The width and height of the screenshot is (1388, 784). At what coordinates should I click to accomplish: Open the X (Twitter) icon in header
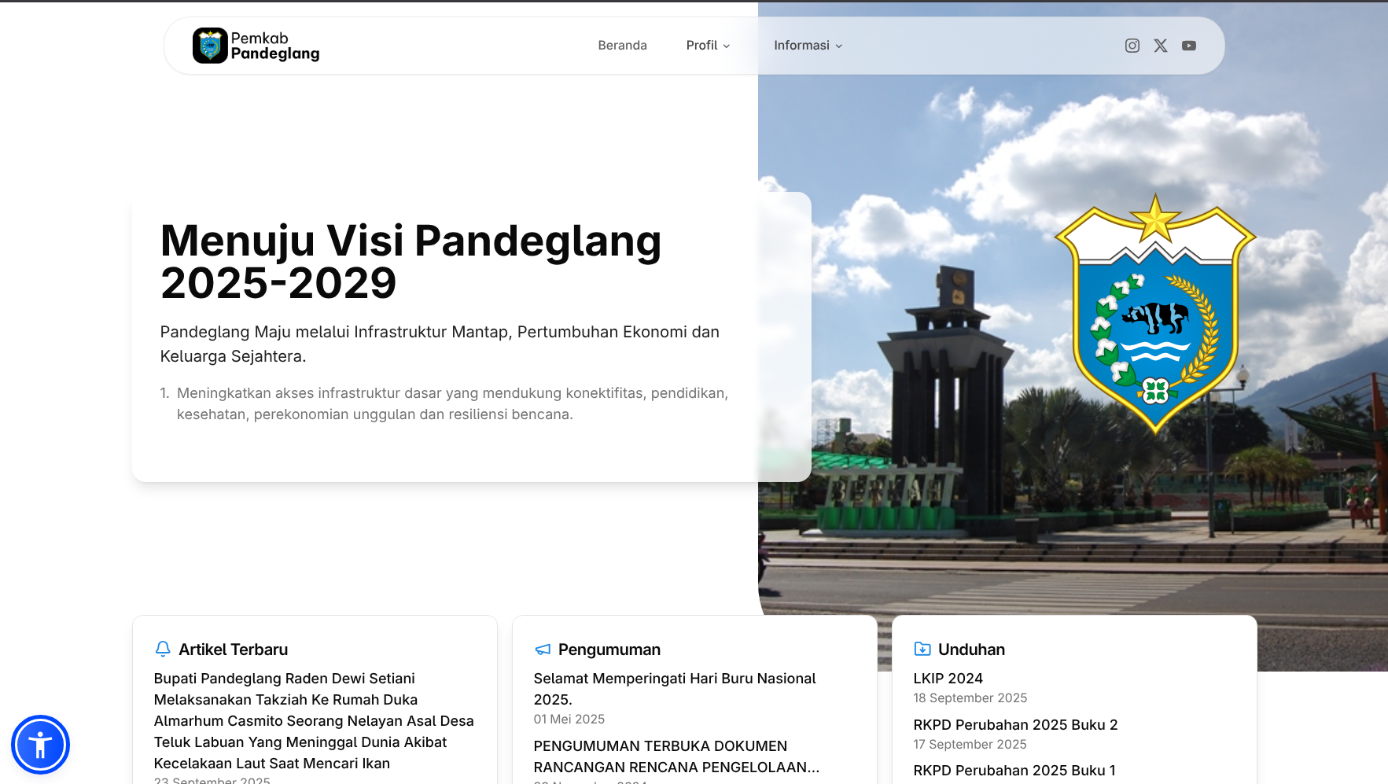[1161, 45]
